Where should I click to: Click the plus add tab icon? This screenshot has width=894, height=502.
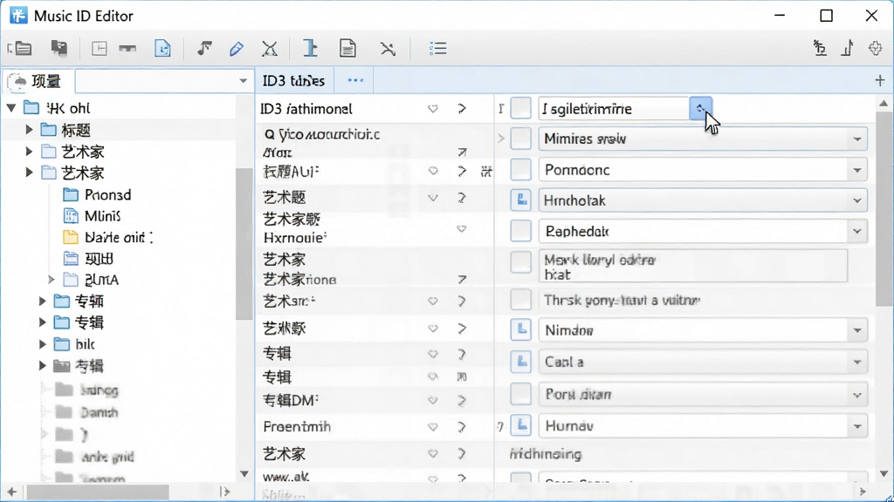click(x=880, y=80)
